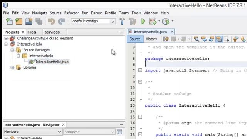247x139 pixels.
Task: Switch to Source view button
Action: (135, 39)
